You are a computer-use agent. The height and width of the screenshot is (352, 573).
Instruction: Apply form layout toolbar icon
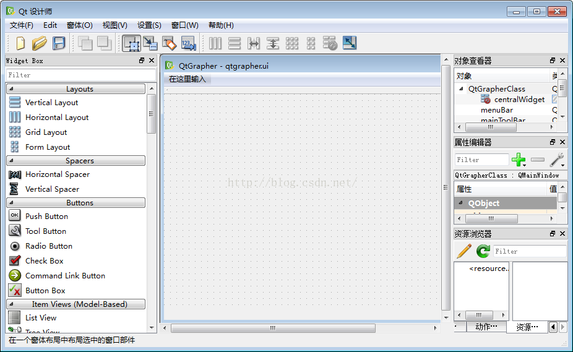[311, 43]
